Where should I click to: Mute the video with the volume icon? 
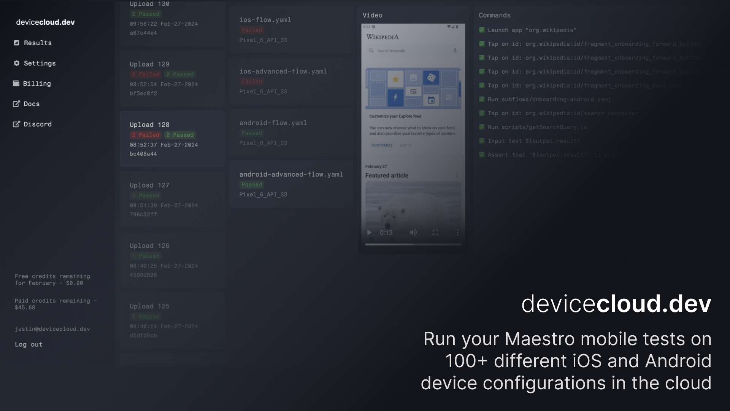tap(414, 233)
